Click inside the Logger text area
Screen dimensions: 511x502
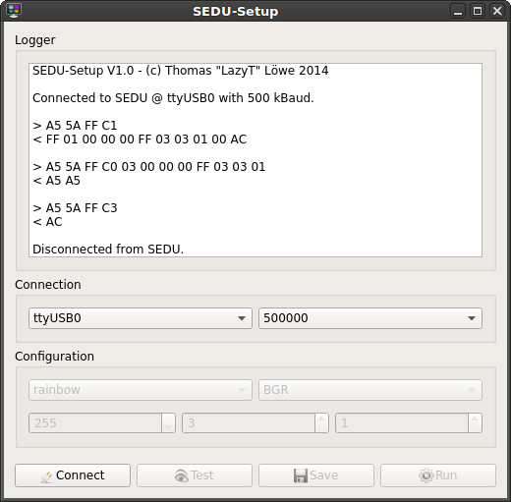click(255, 160)
